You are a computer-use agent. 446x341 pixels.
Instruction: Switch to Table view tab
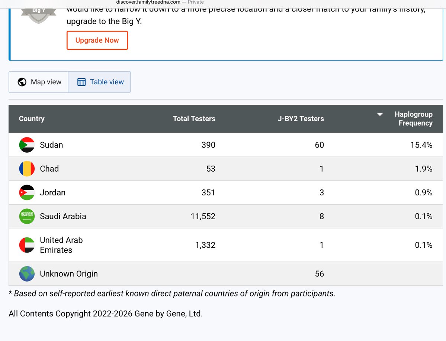point(100,82)
